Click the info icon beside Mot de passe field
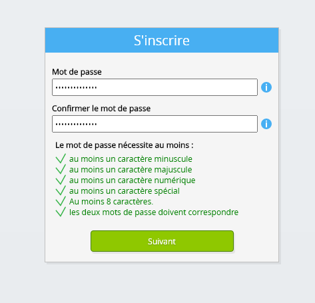The height and width of the screenshot is (303, 315). [x=266, y=87]
